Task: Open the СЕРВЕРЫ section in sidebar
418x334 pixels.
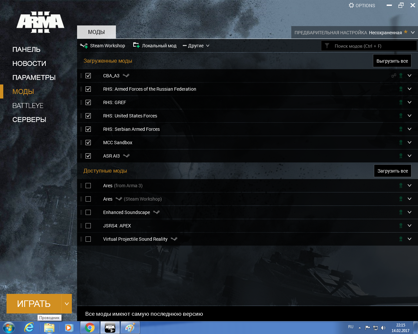Action: coord(29,120)
